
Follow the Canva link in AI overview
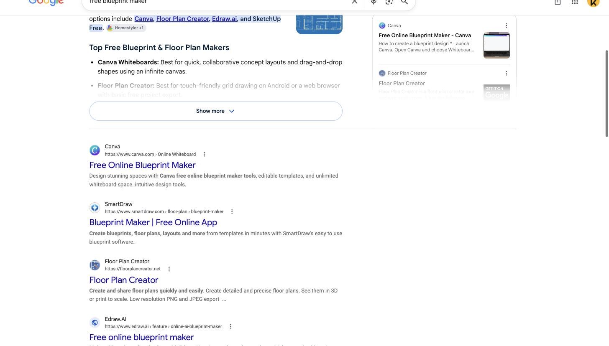143,19
